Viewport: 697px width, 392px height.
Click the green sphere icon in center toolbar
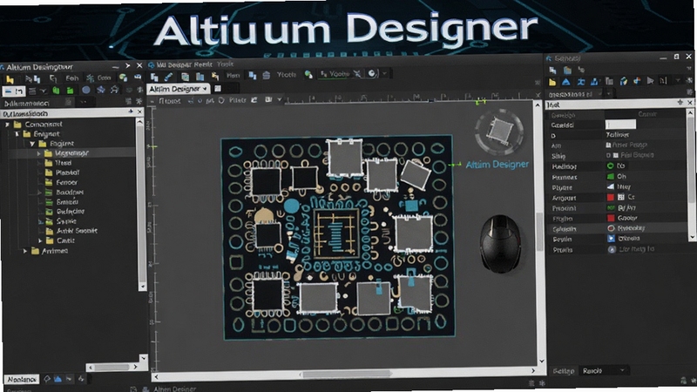coord(308,74)
